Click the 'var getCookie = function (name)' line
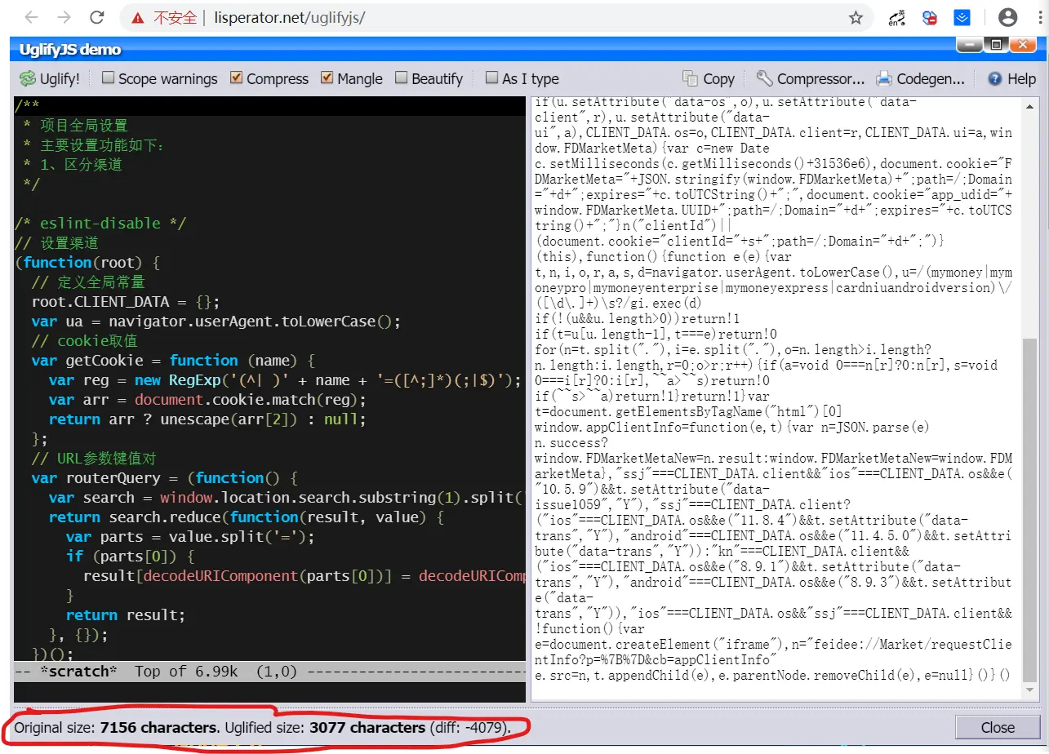Viewport: 1049px width, 754px height. pos(173,361)
